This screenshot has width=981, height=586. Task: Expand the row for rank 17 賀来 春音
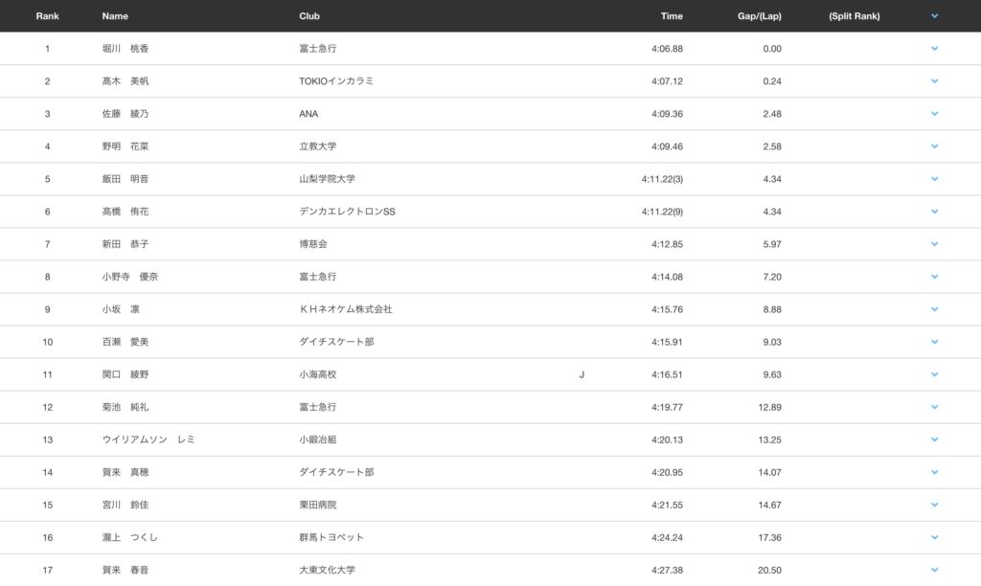coord(934,570)
